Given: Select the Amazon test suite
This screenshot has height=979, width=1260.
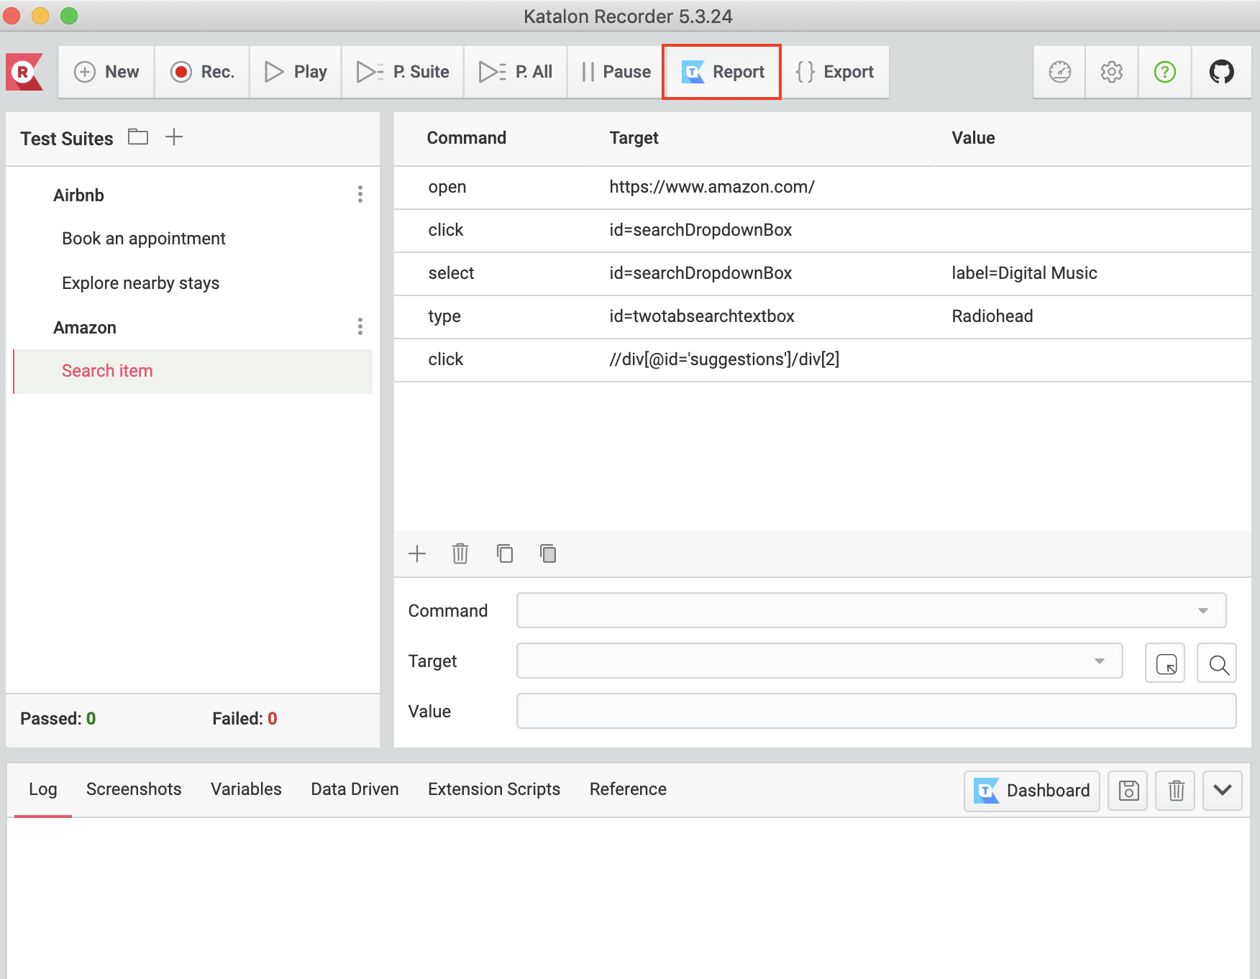Looking at the screenshot, I should click(85, 328).
